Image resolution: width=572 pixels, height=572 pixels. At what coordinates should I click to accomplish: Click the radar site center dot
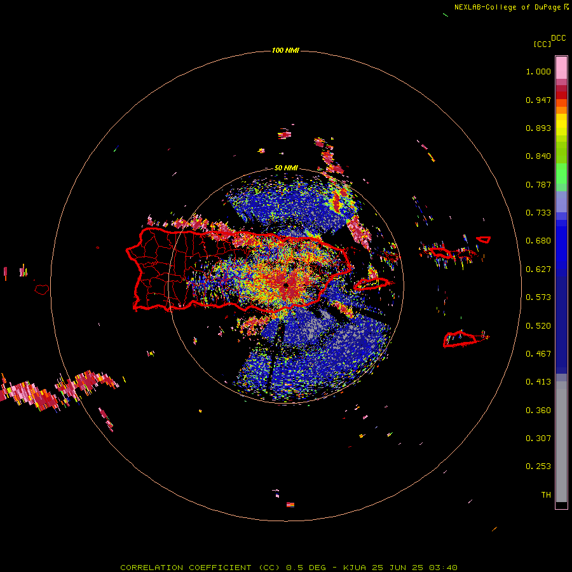286,285
